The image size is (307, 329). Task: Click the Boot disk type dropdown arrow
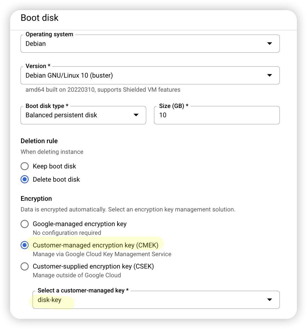136,115
